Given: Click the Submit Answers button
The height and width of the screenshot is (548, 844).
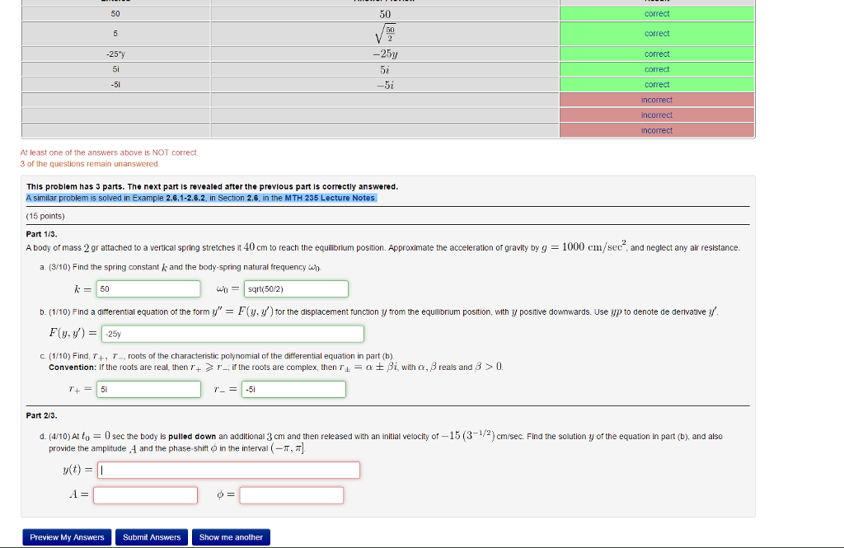Looking at the screenshot, I should click(x=152, y=536).
